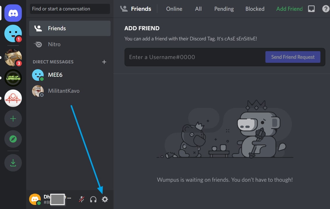This screenshot has height=209, width=330.
Task: Click the user avatar in bottom panel
Action: coord(35,199)
